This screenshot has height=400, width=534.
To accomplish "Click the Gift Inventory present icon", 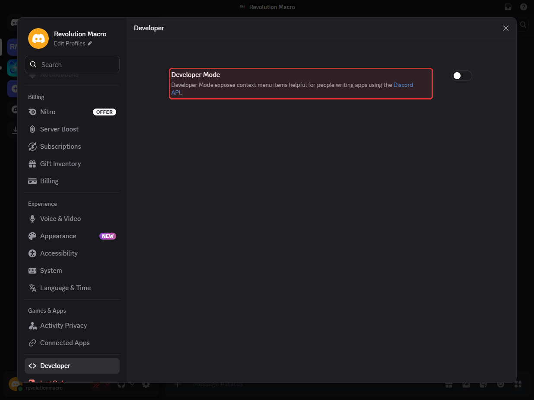I will point(32,163).
